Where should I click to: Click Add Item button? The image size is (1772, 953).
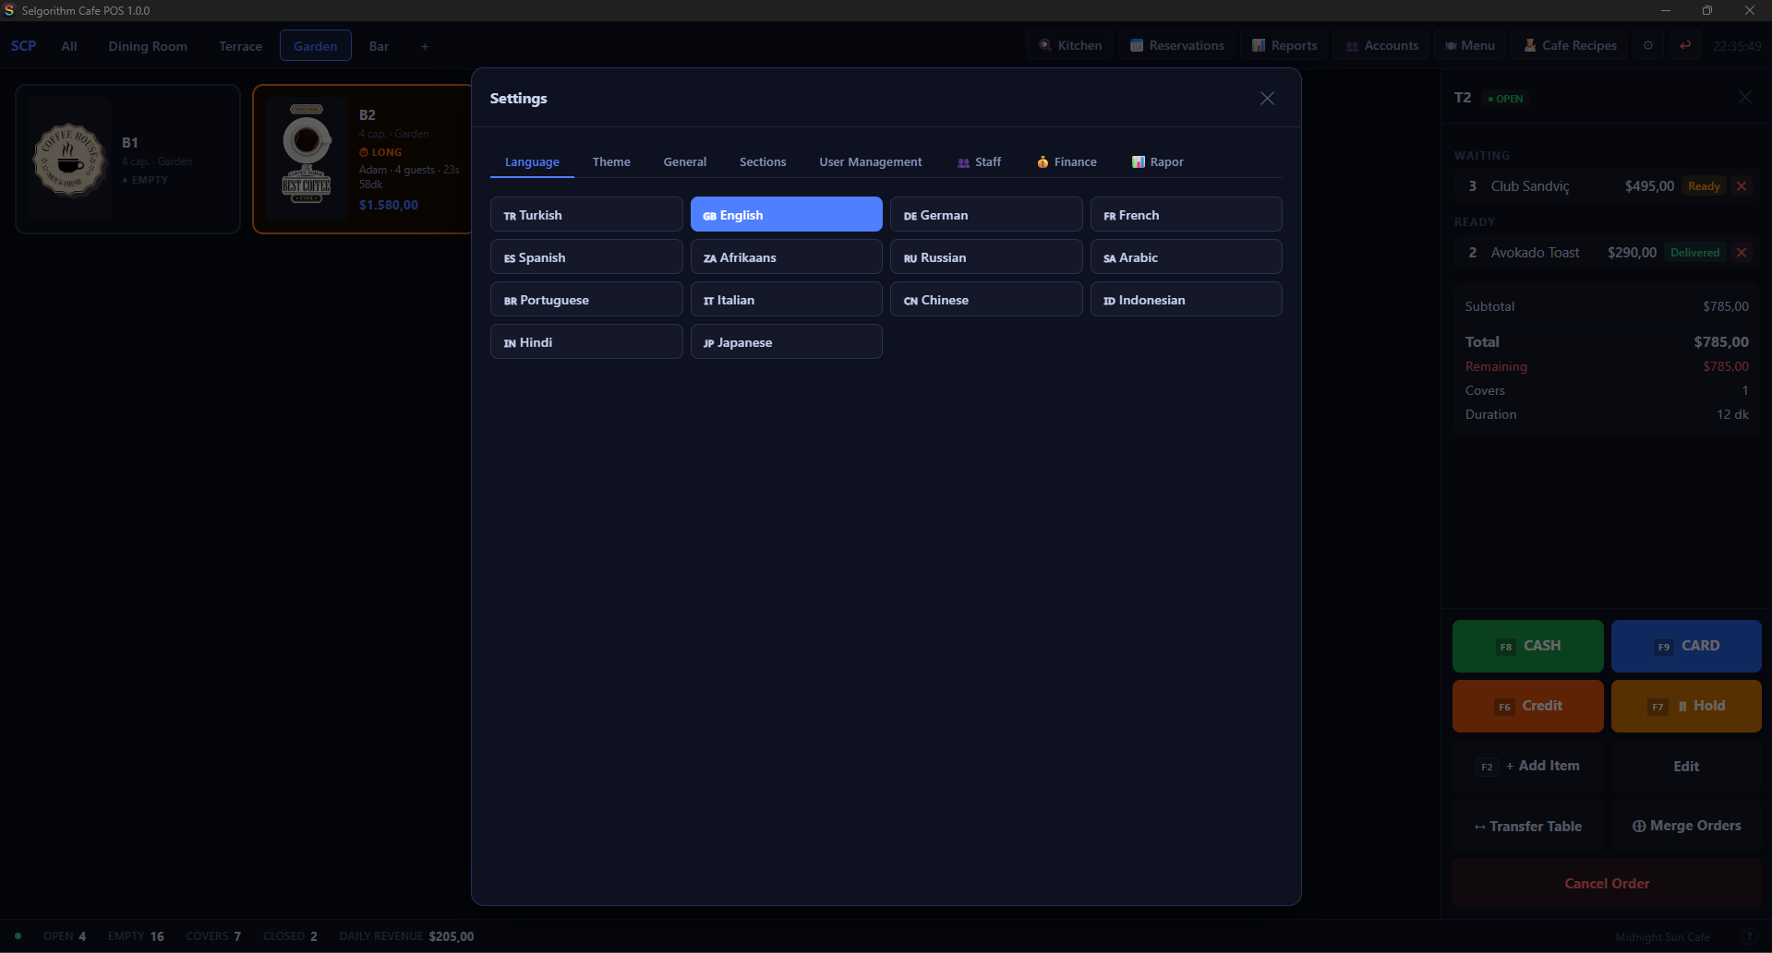click(x=1527, y=766)
